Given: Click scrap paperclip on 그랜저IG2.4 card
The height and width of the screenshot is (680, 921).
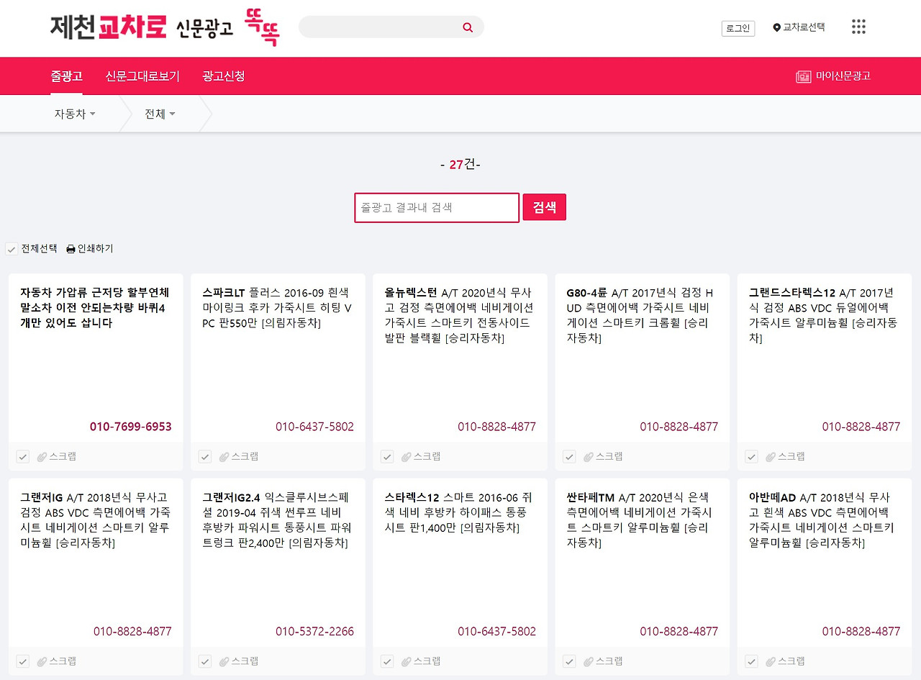Looking at the screenshot, I should (224, 661).
